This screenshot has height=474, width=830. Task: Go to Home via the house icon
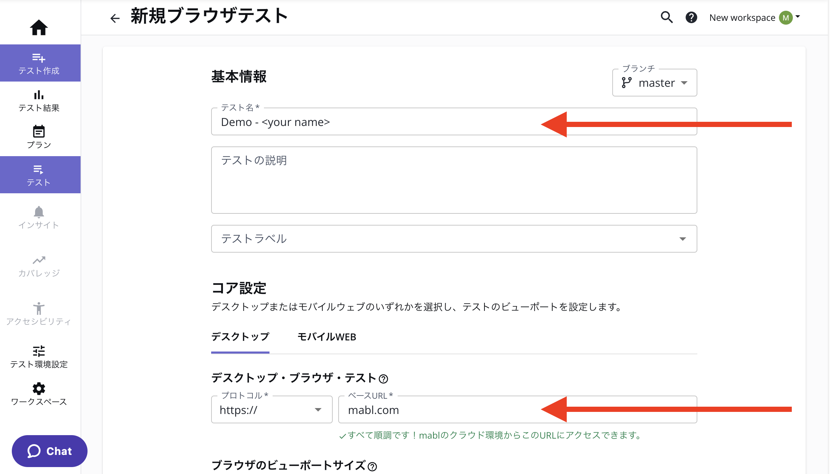pos(39,27)
